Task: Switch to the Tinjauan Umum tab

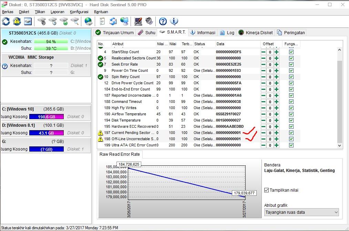Action: click(115, 32)
